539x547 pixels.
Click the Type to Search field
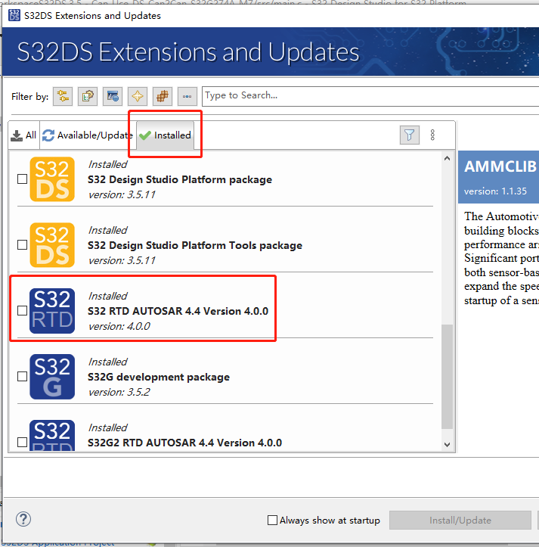point(370,96)
